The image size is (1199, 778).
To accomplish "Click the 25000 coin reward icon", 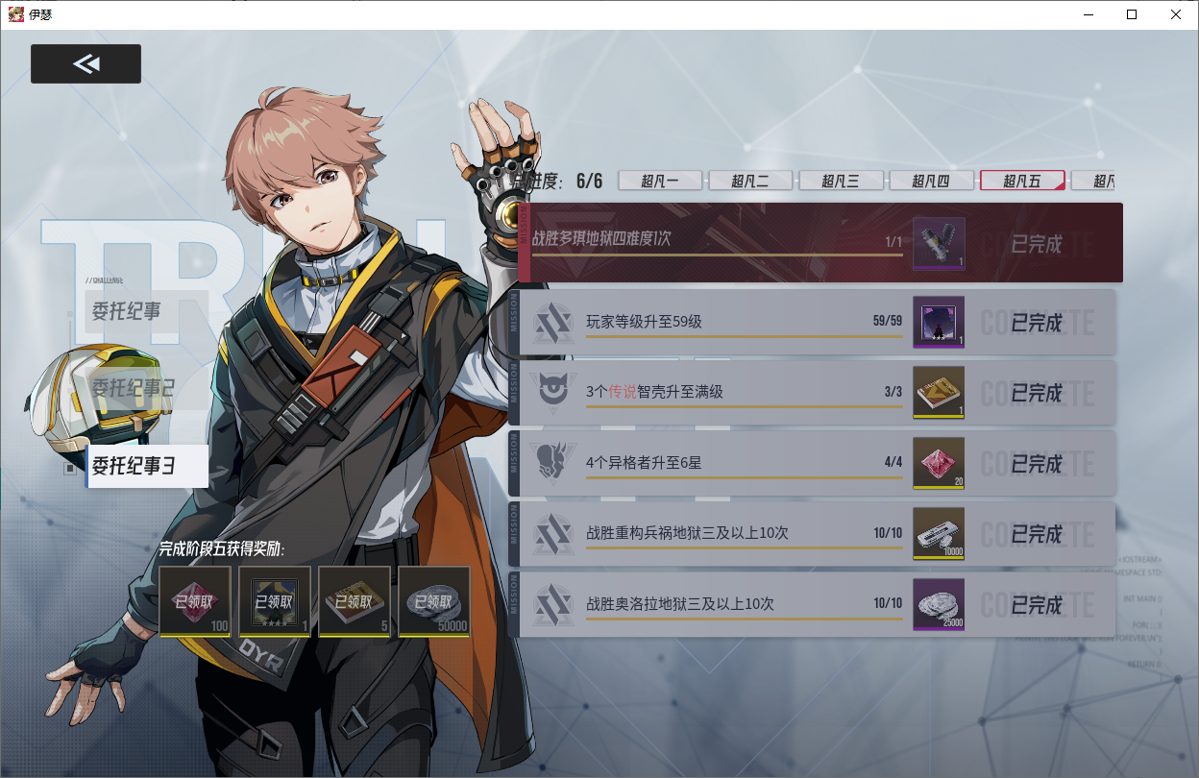I will 939,605.
